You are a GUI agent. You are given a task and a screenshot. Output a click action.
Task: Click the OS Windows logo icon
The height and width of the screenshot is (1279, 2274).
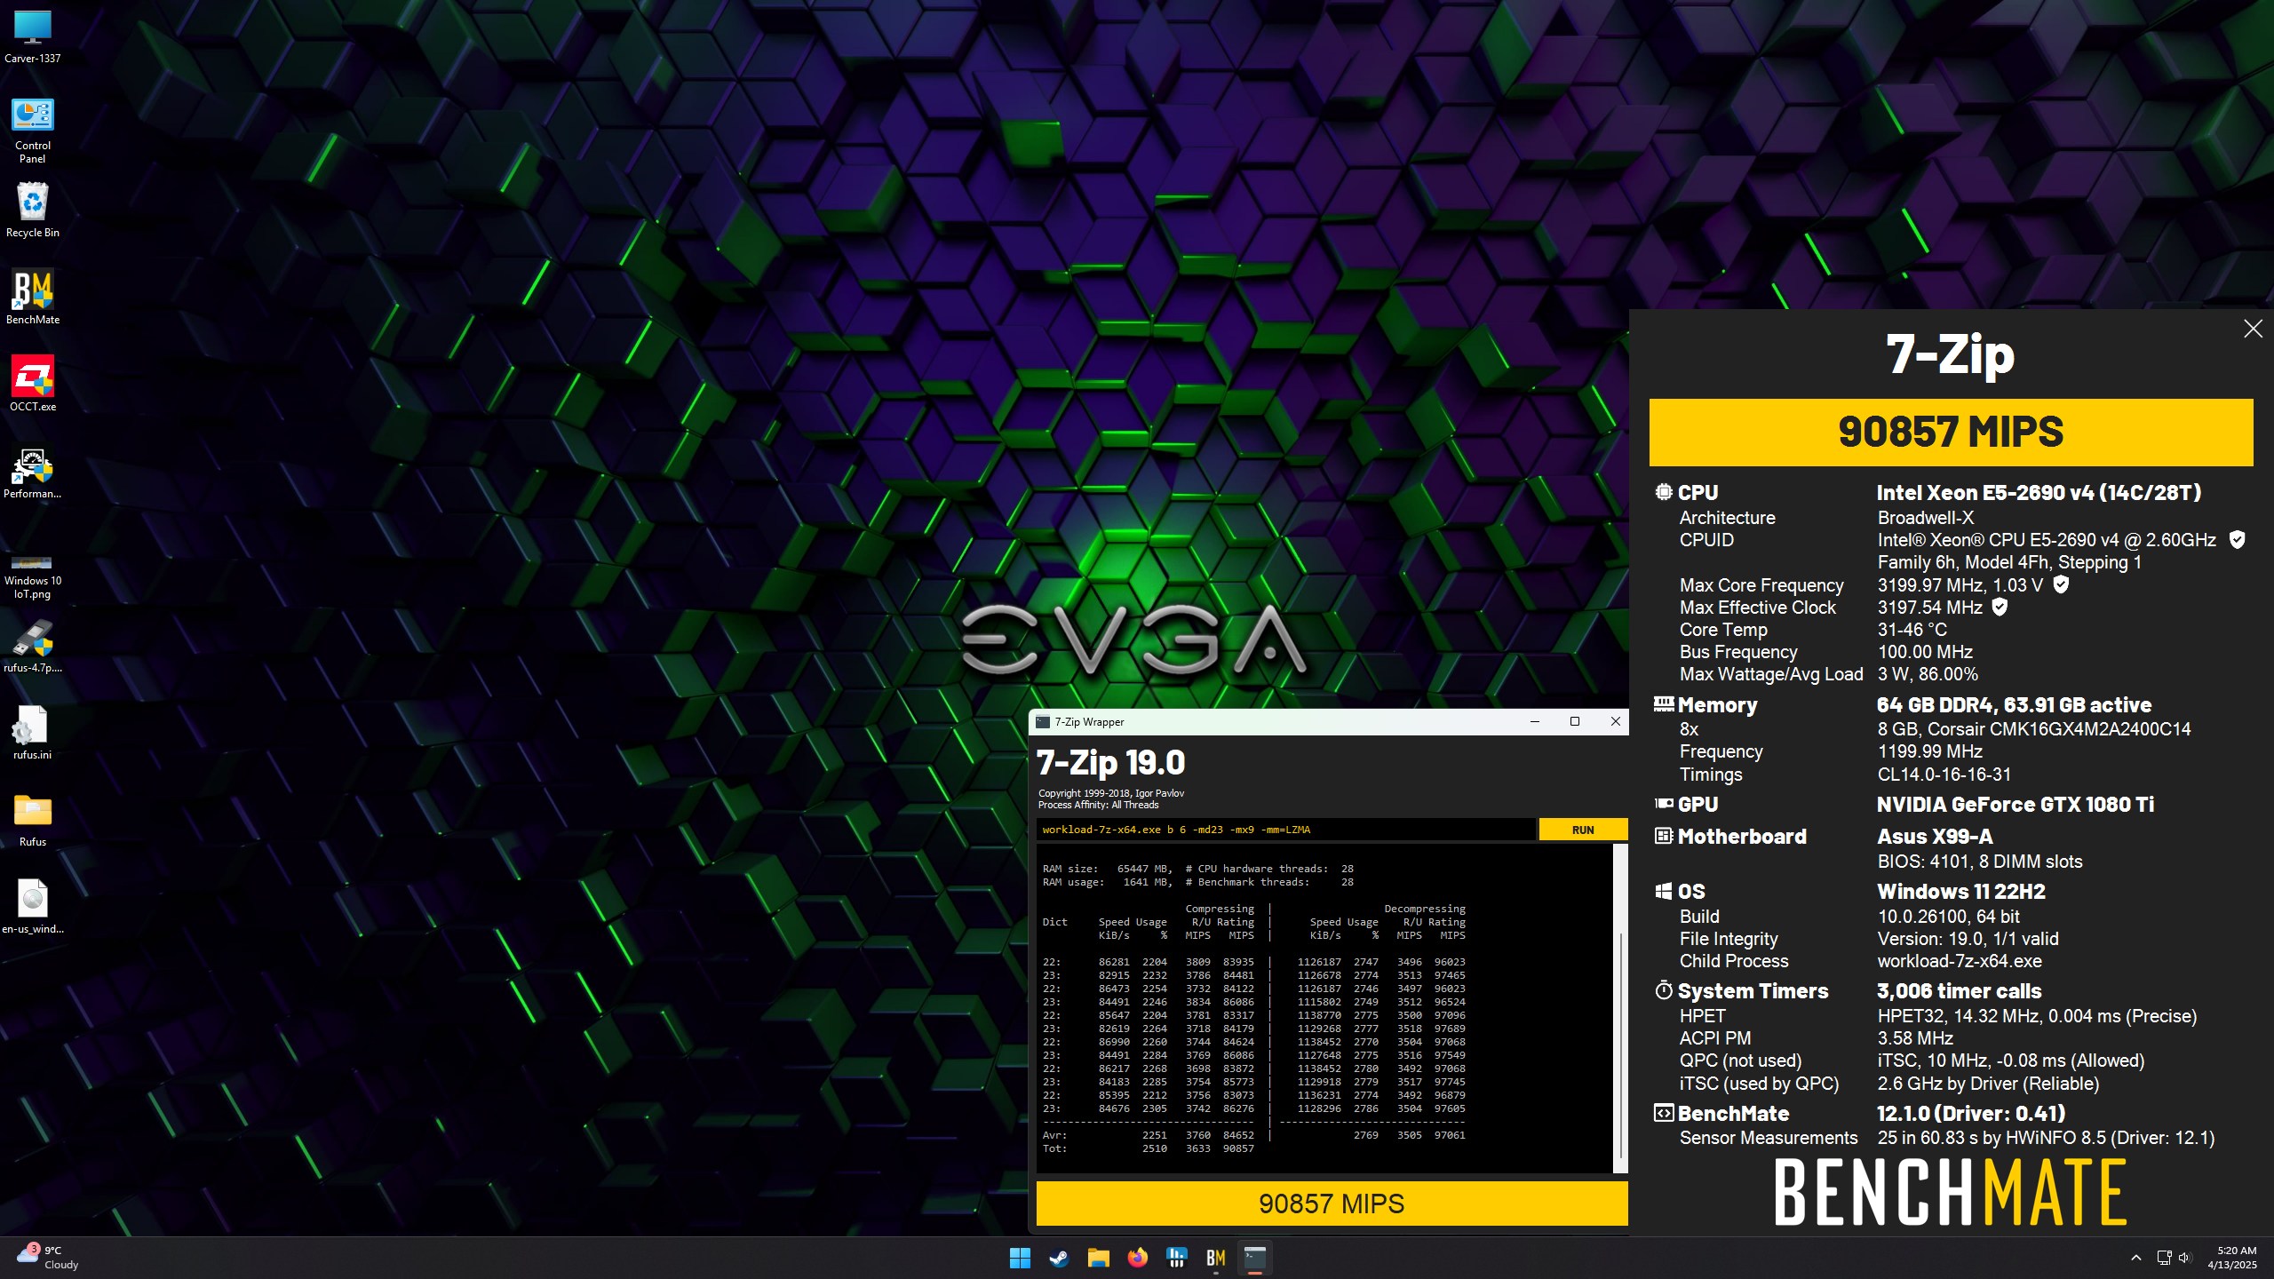click(x=1664, y=891)
